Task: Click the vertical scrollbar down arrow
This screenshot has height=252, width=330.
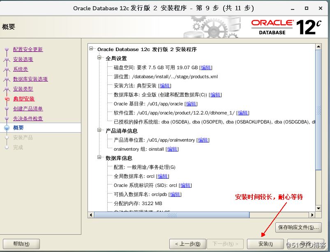Action: point(318,209)
